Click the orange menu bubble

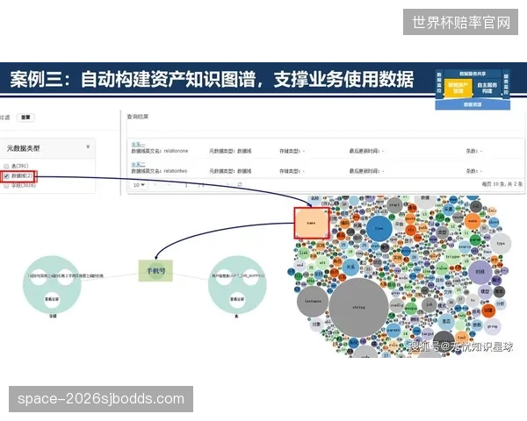[473, 221]
